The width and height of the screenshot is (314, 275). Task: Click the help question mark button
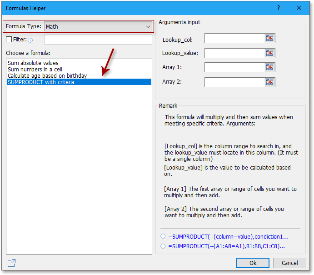(x=279, y=8)
